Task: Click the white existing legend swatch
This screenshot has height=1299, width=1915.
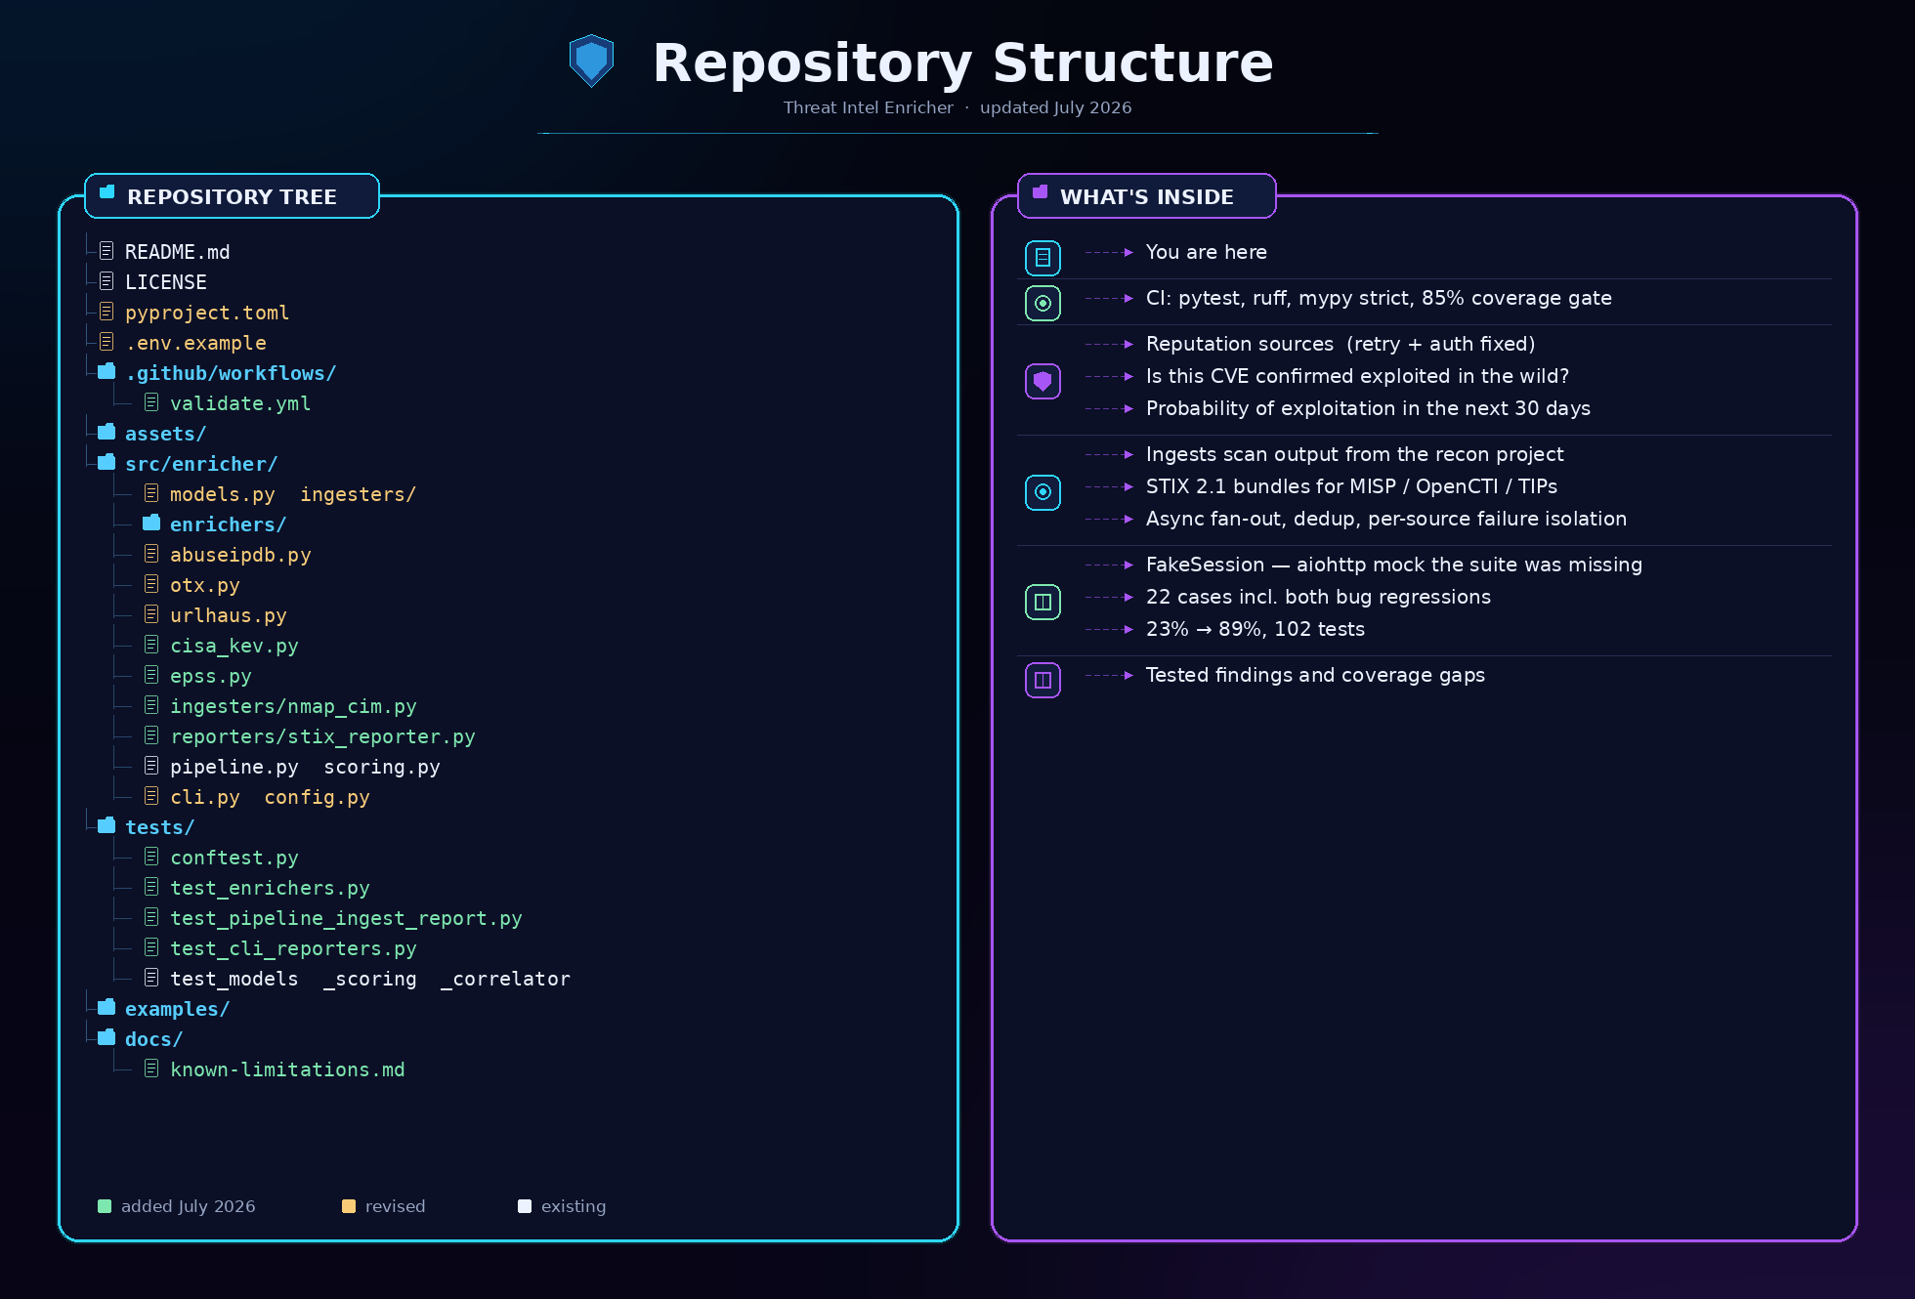Action: [x=525, y=1206]
